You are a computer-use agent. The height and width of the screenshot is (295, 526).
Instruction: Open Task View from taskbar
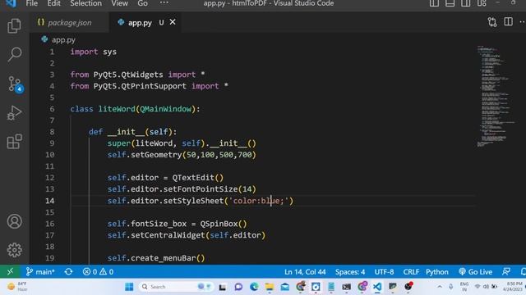(x=223, y=287)
